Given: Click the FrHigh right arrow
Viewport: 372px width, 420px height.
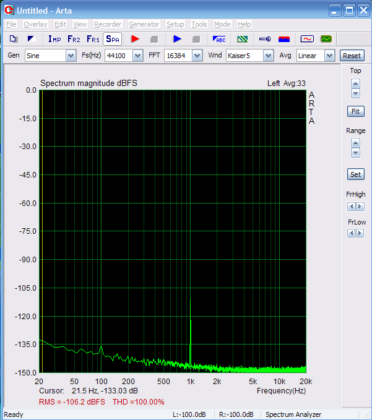Looking at the screenshot, I should click(360, 207).
